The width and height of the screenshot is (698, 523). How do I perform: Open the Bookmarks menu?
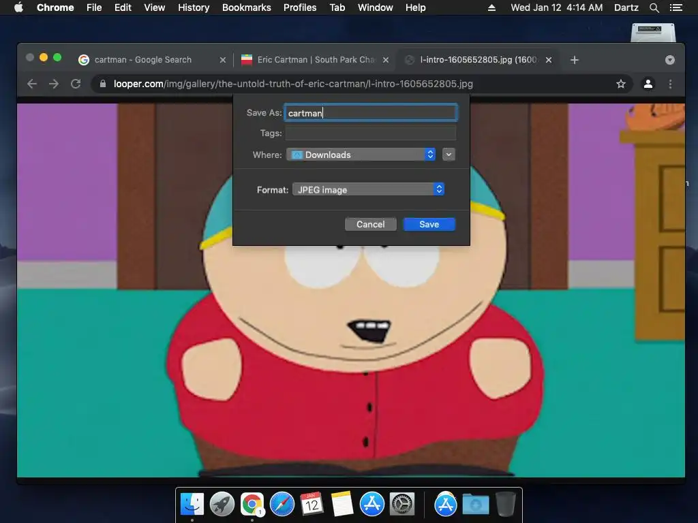247,7
